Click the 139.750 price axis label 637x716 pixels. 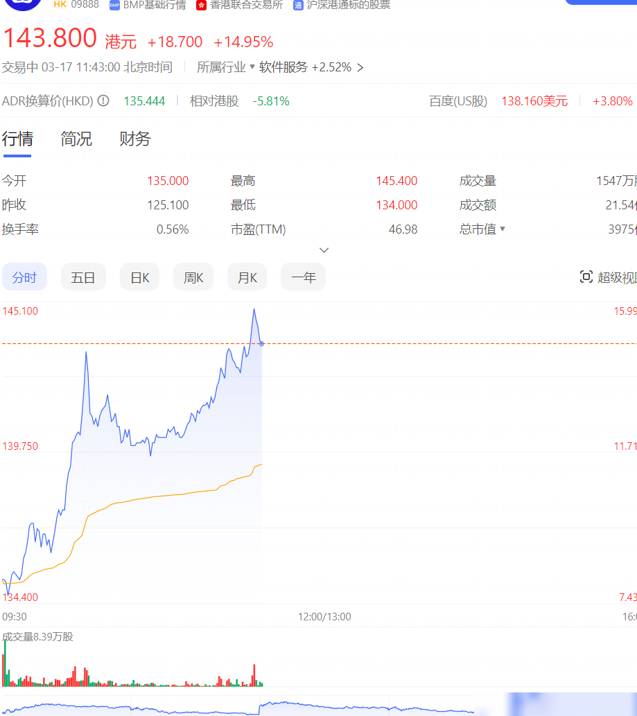(20, 446)
